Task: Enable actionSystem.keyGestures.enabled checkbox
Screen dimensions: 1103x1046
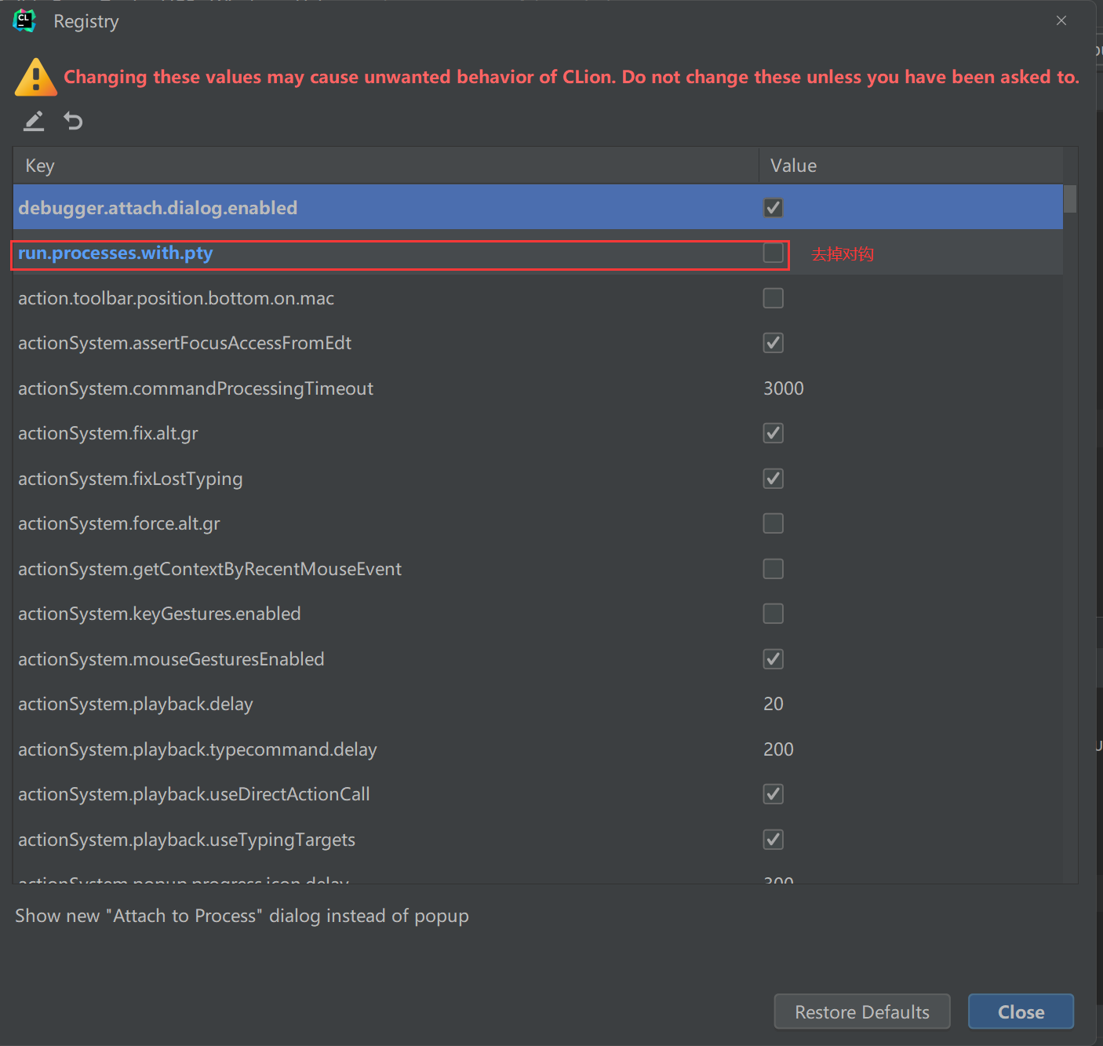Action: (x=773, y=614)
